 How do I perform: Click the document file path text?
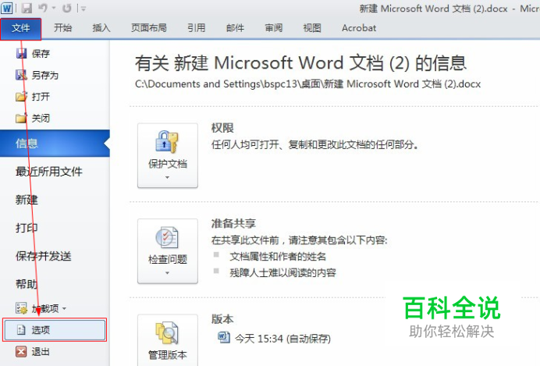[x=307, y=84]
